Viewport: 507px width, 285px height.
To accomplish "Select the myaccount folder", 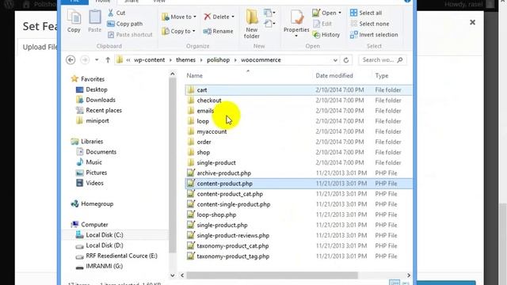I will coord(298,131).
